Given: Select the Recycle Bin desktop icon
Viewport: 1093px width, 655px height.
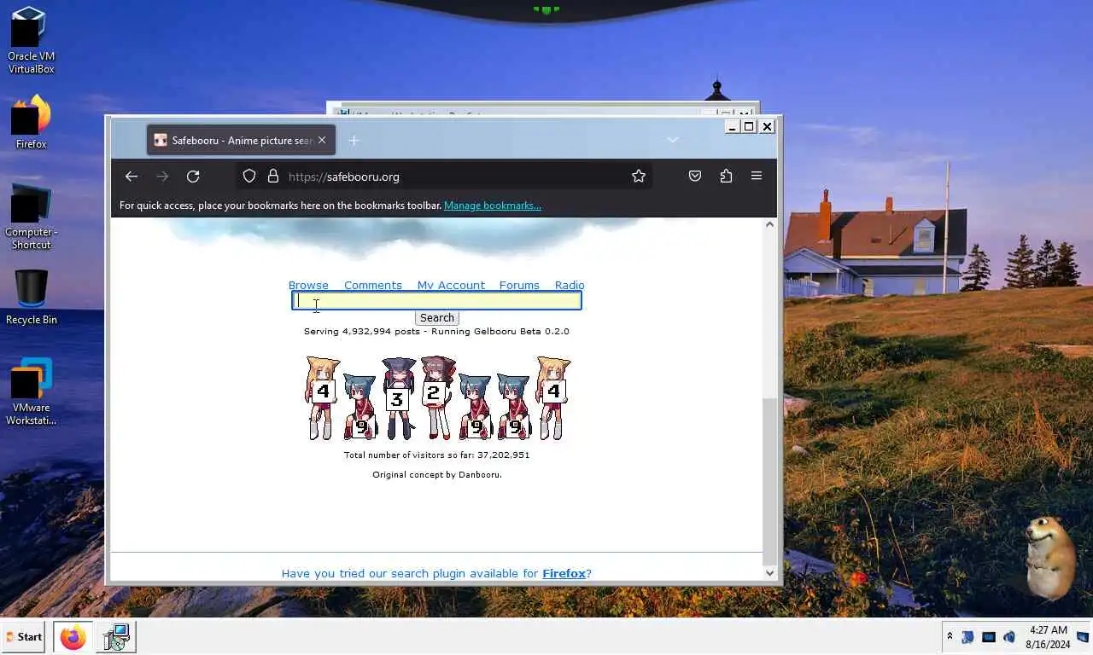Looking at the screenshot, I should click(31, 298).
